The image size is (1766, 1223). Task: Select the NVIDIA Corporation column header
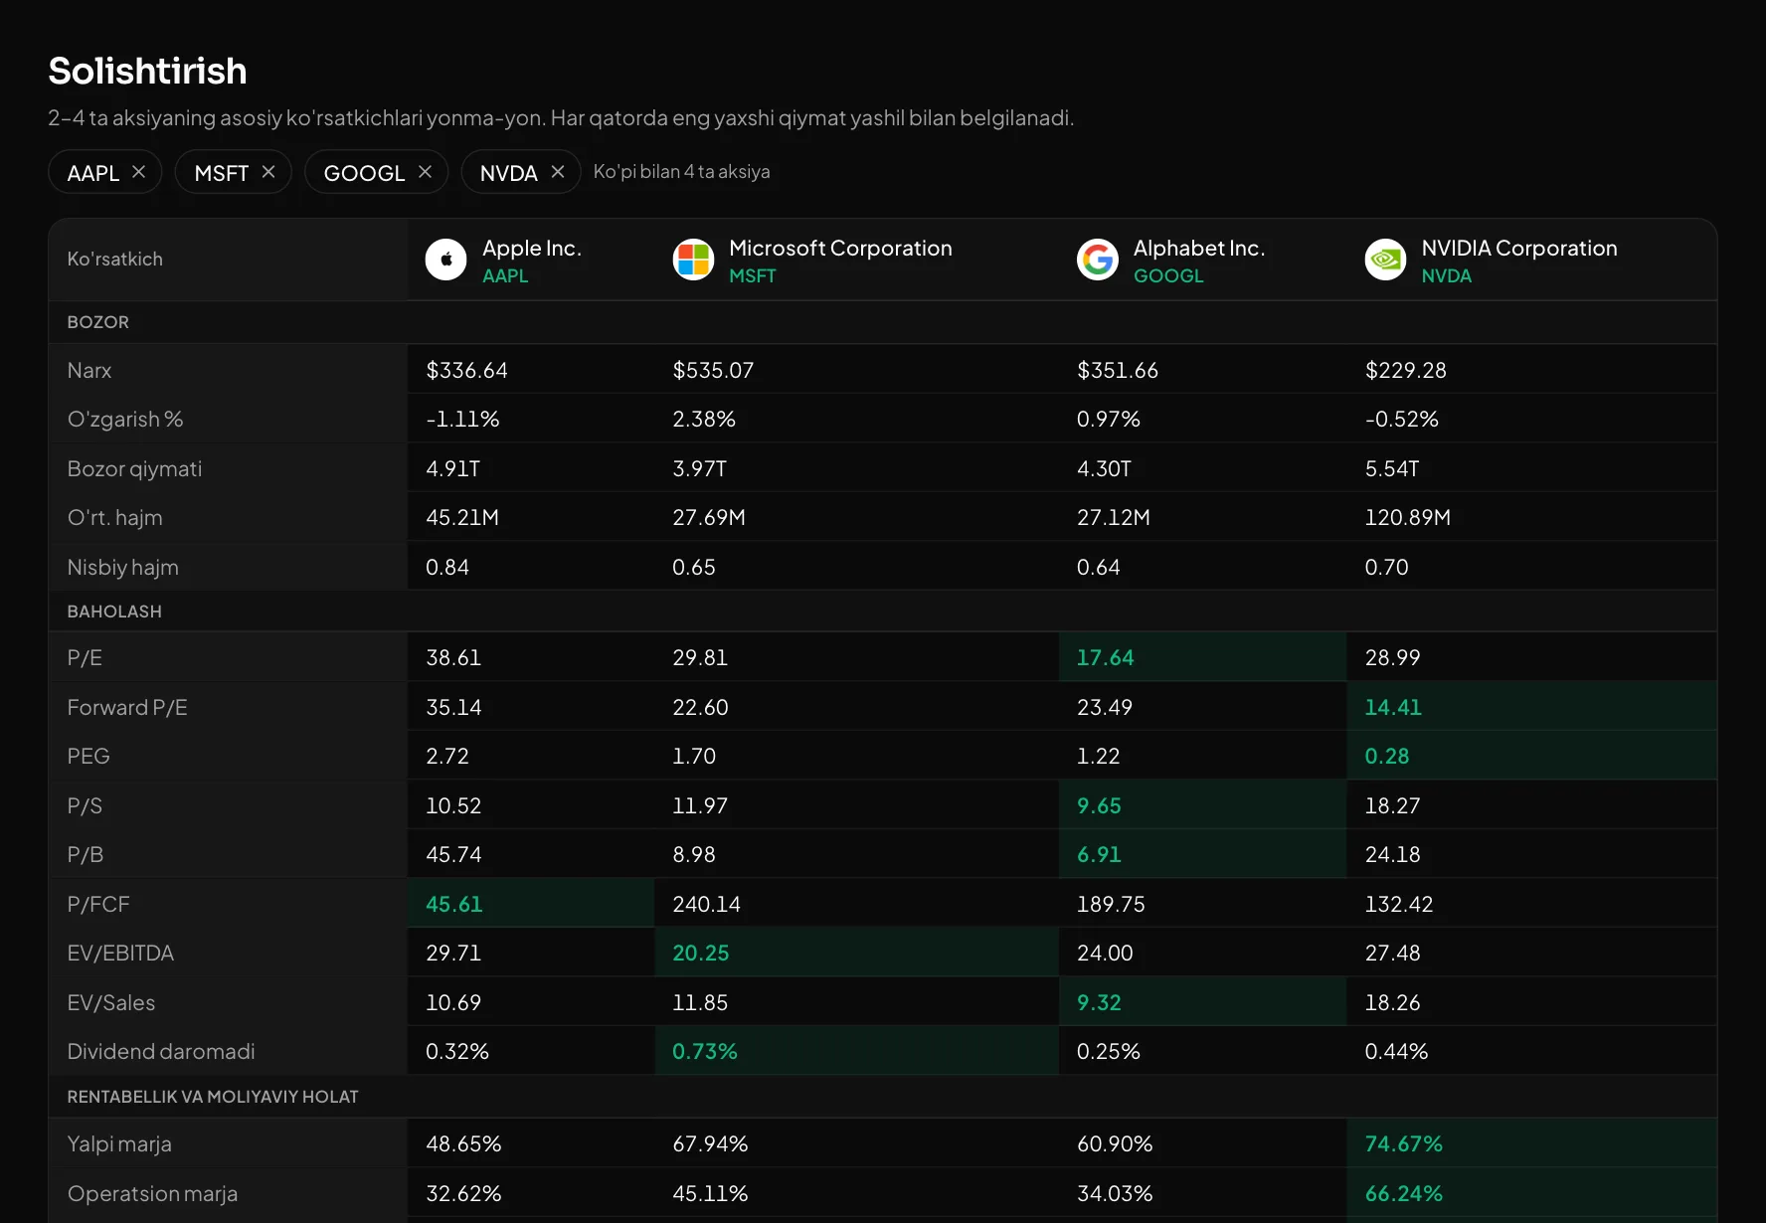coord(1531,260)
